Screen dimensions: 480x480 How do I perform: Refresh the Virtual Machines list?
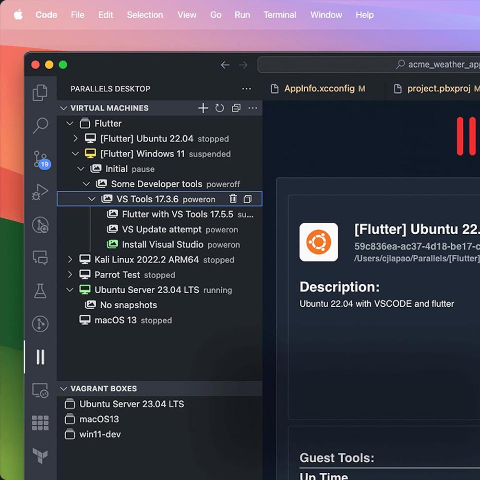click(219, 108)
